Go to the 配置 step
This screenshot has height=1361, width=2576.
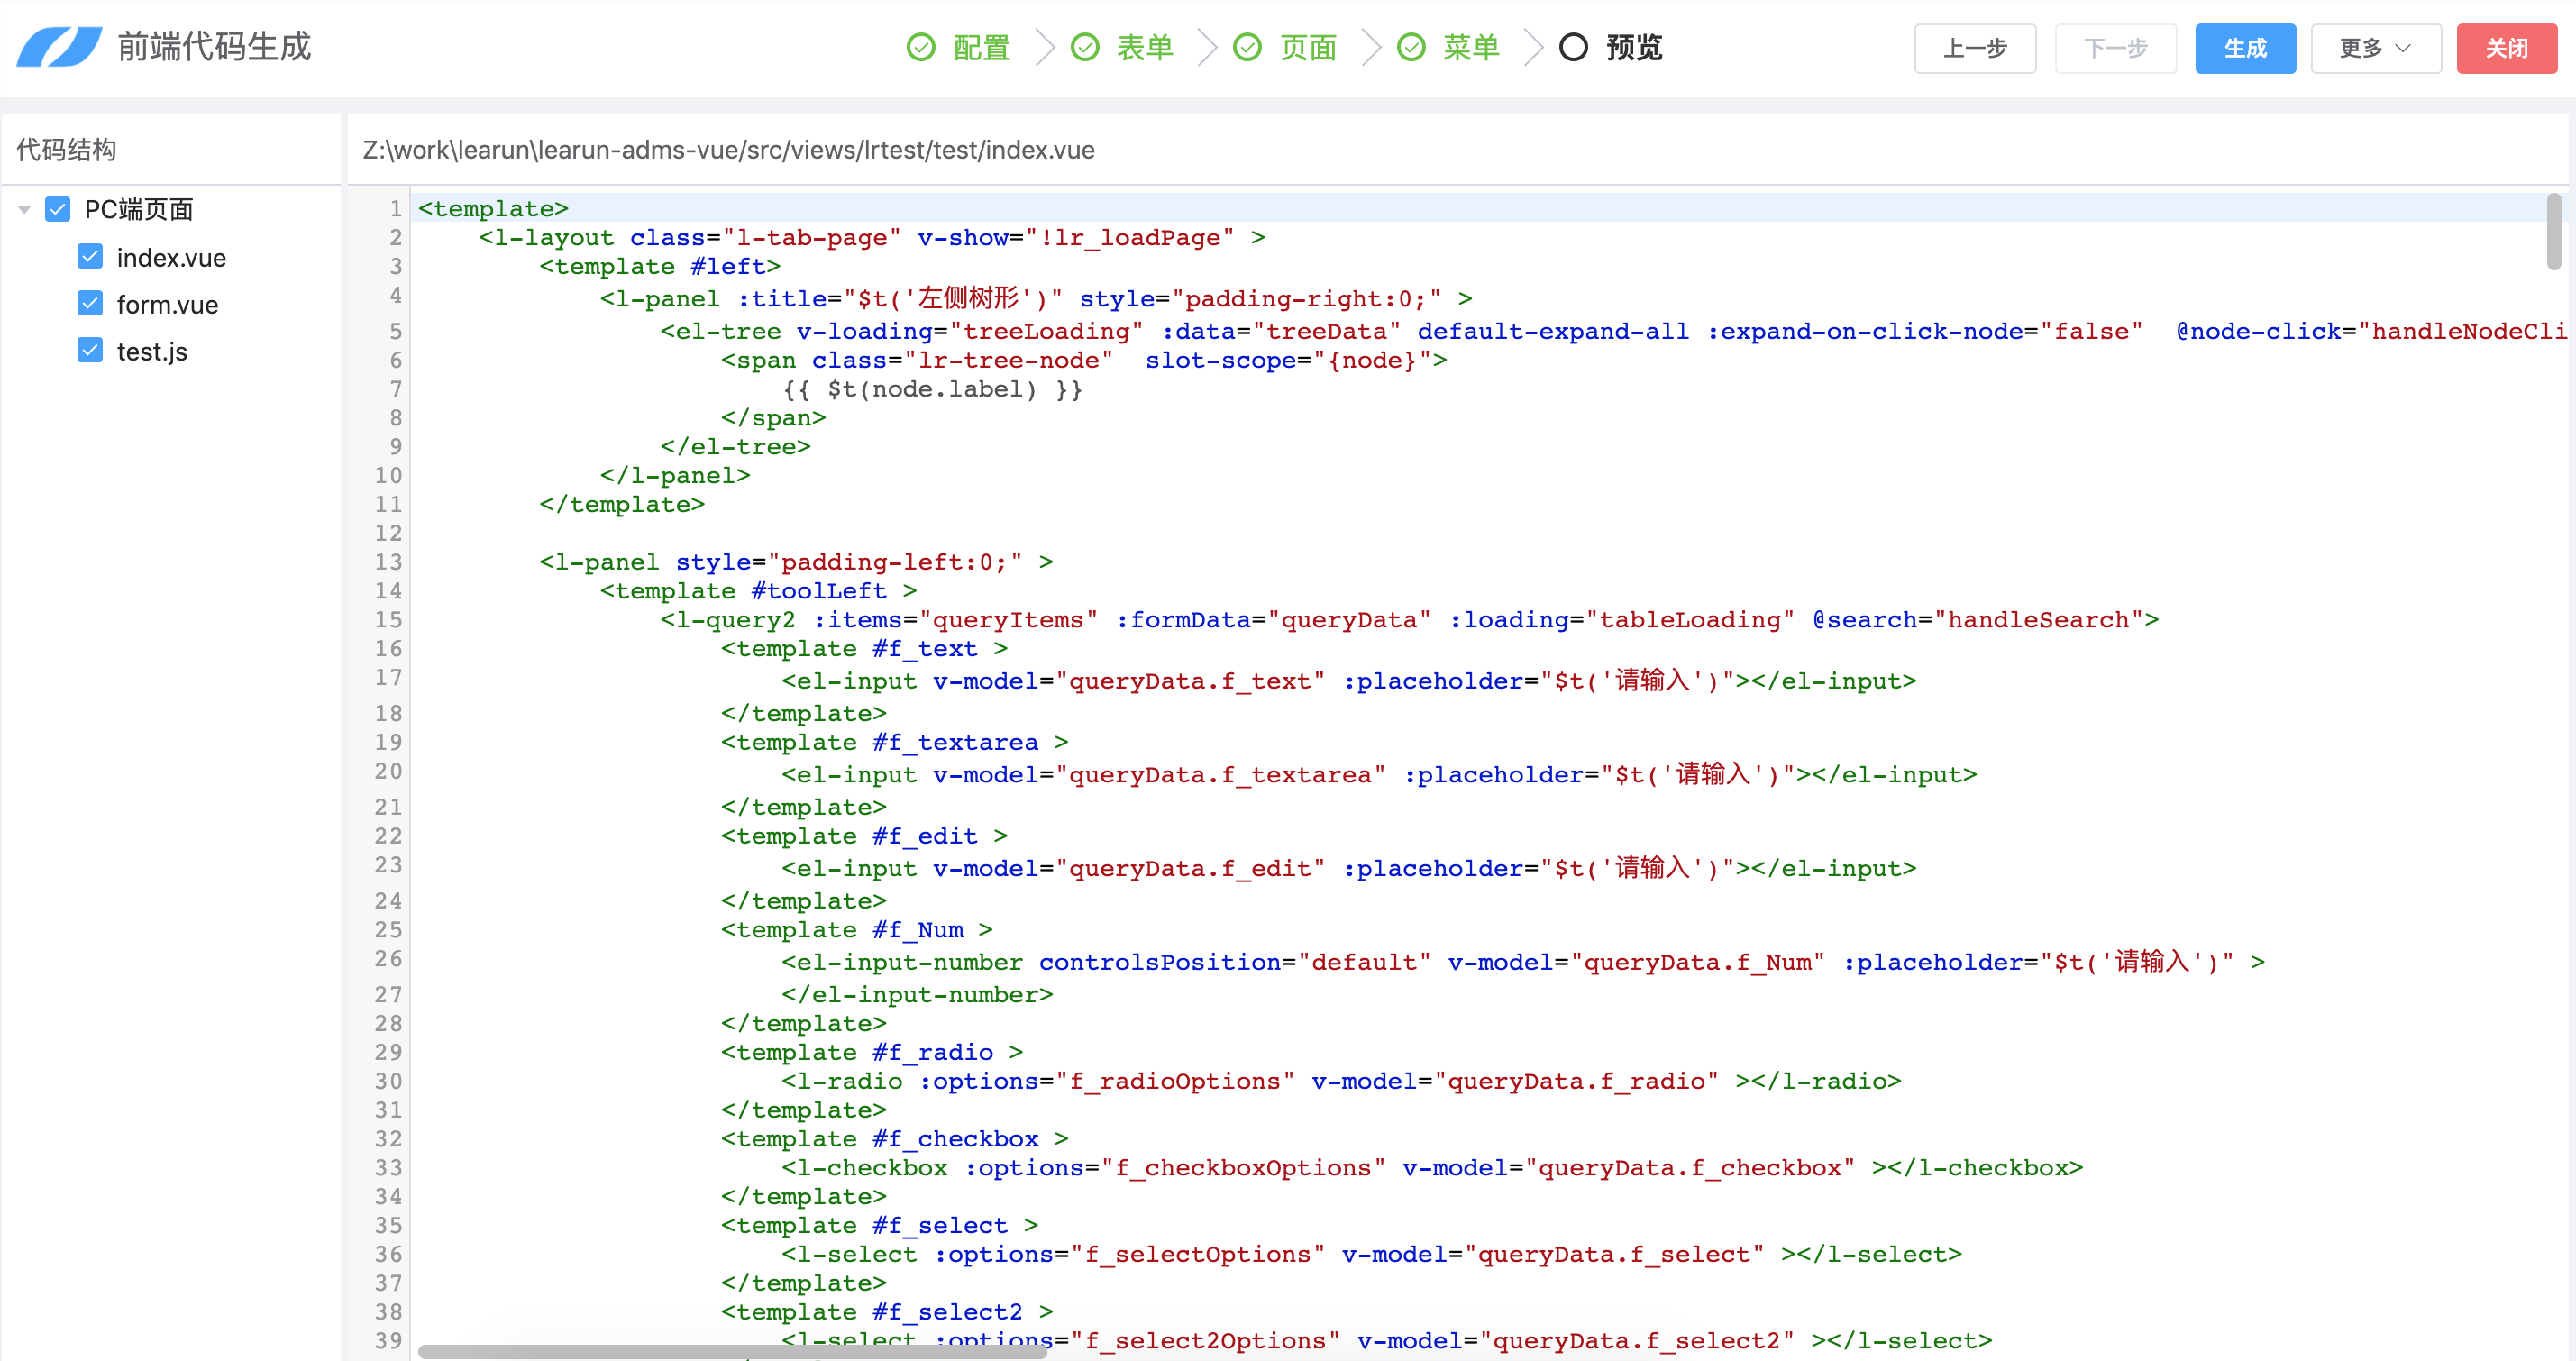(981, 47)
